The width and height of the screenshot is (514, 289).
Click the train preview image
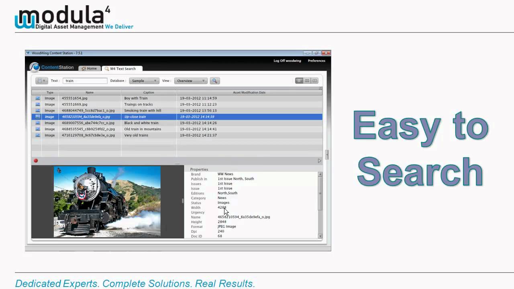[107, 201]
